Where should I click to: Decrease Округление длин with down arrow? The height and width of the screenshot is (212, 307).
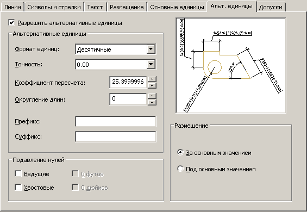coord(152,103)
